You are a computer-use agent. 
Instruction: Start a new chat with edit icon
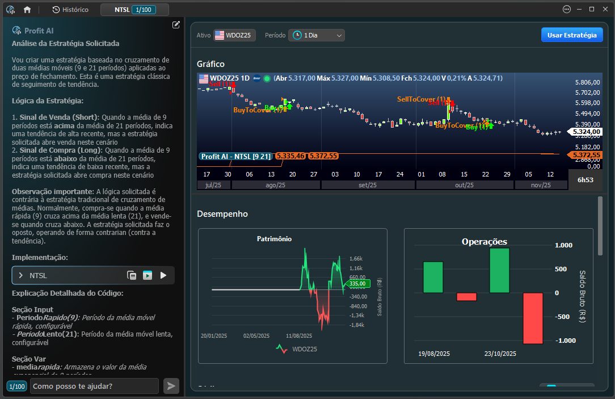pyautogui.click(x=176, y=25)
